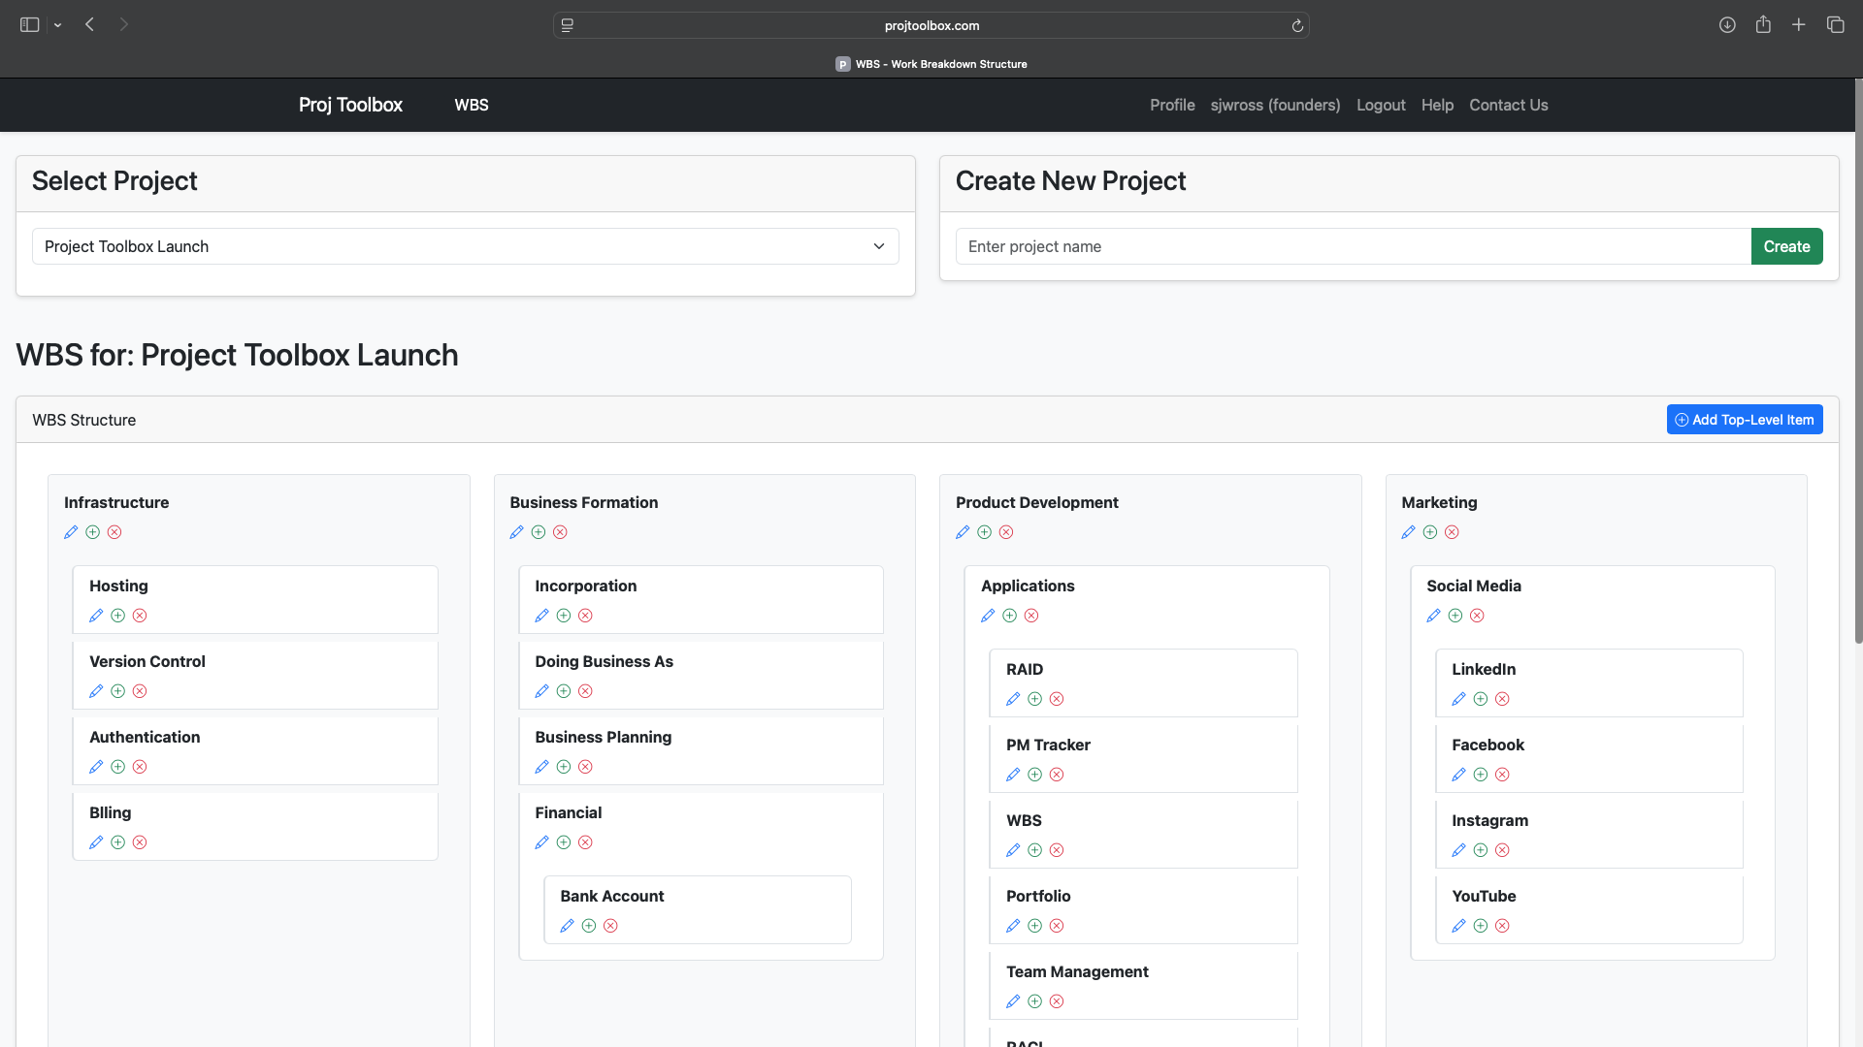Click the project name input field
Viewport: 1863px width, 1047px height.
[x=1349, y=246]
